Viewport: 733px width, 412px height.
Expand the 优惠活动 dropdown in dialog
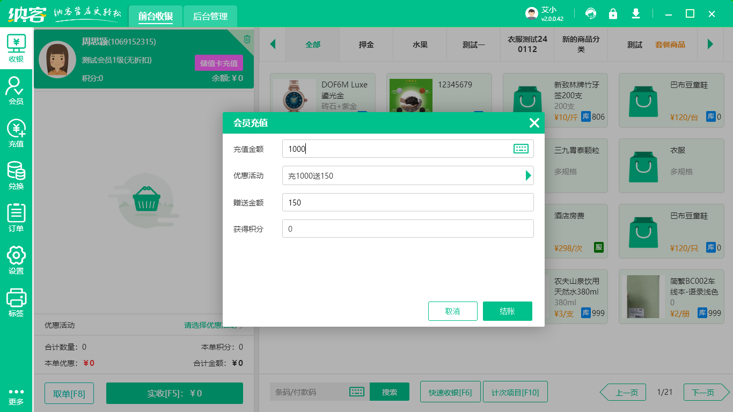click(528, 175)
